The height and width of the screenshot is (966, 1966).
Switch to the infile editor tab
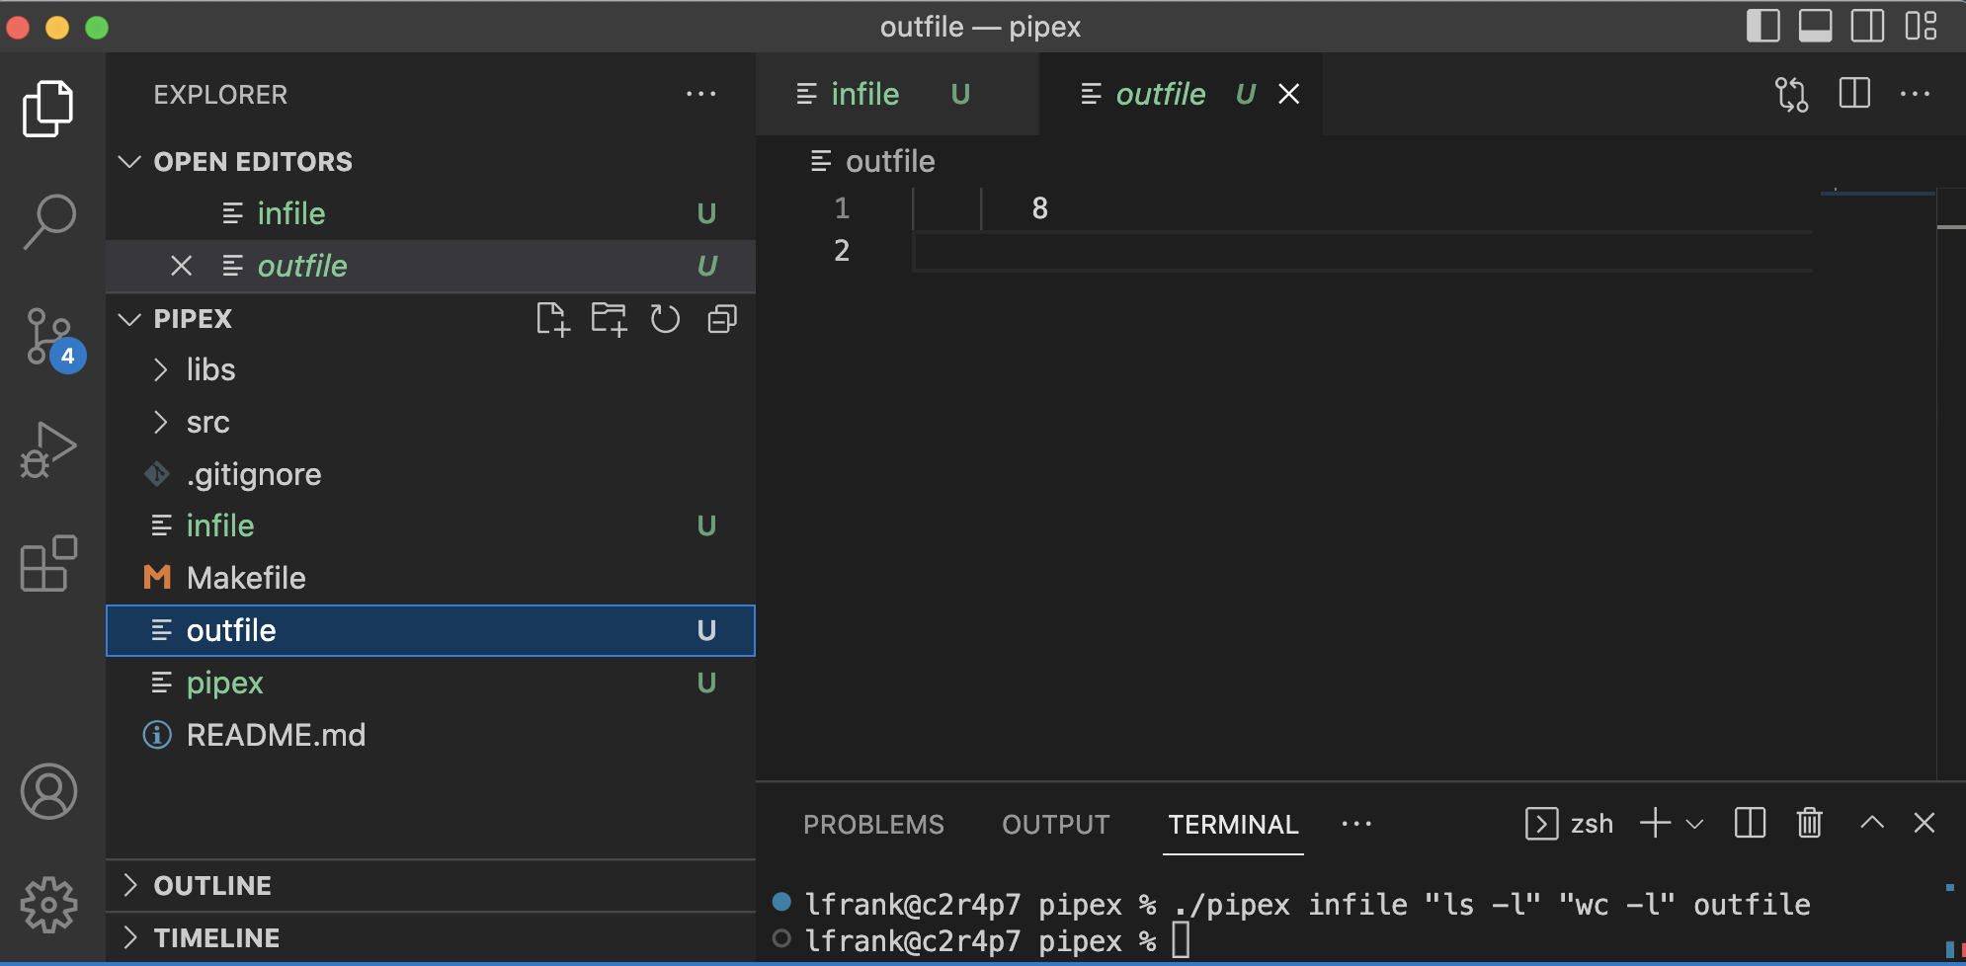tap(896, 94)
